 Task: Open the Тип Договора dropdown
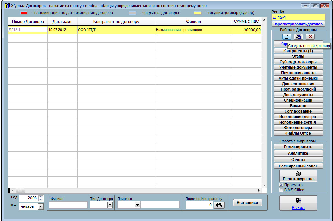click(x=110, y=205)
